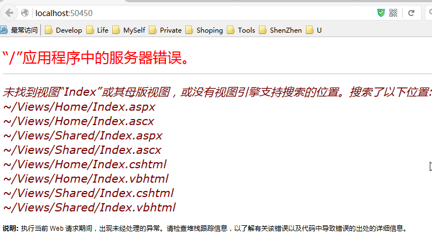Screen dimensions: 432x233
Task: Click the ~/Views/Shared/Index.aspx line
Action: point(82,136)
